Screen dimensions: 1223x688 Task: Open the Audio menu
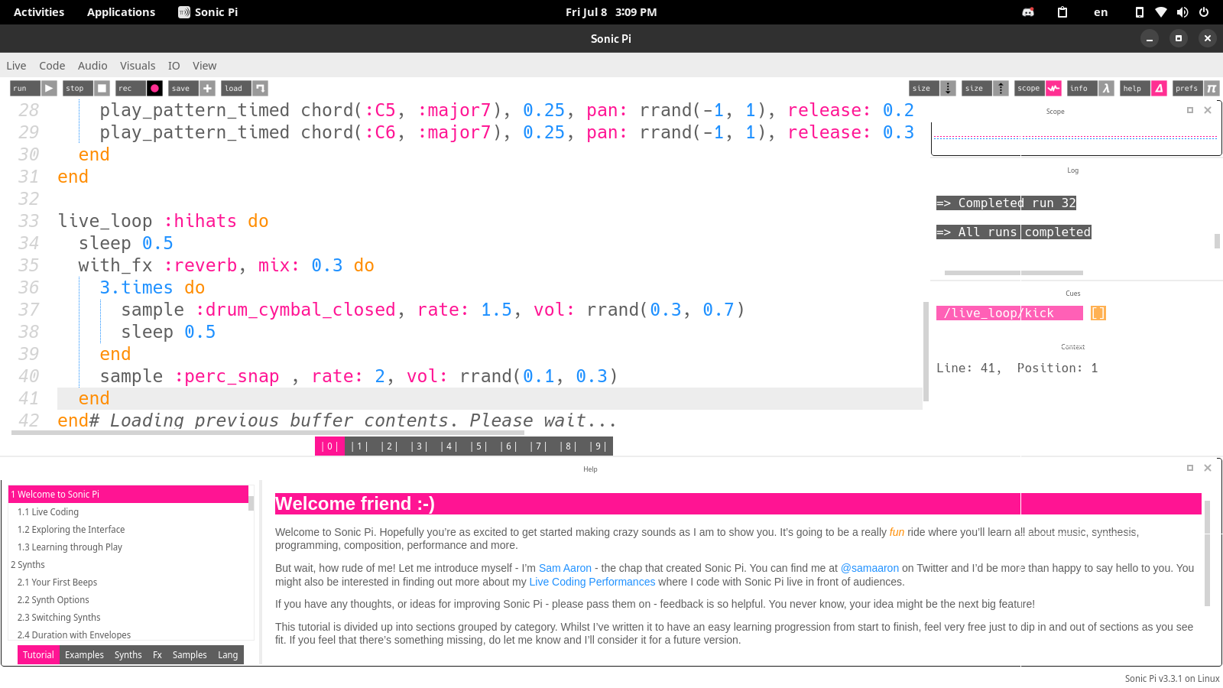tap(92, 66)
